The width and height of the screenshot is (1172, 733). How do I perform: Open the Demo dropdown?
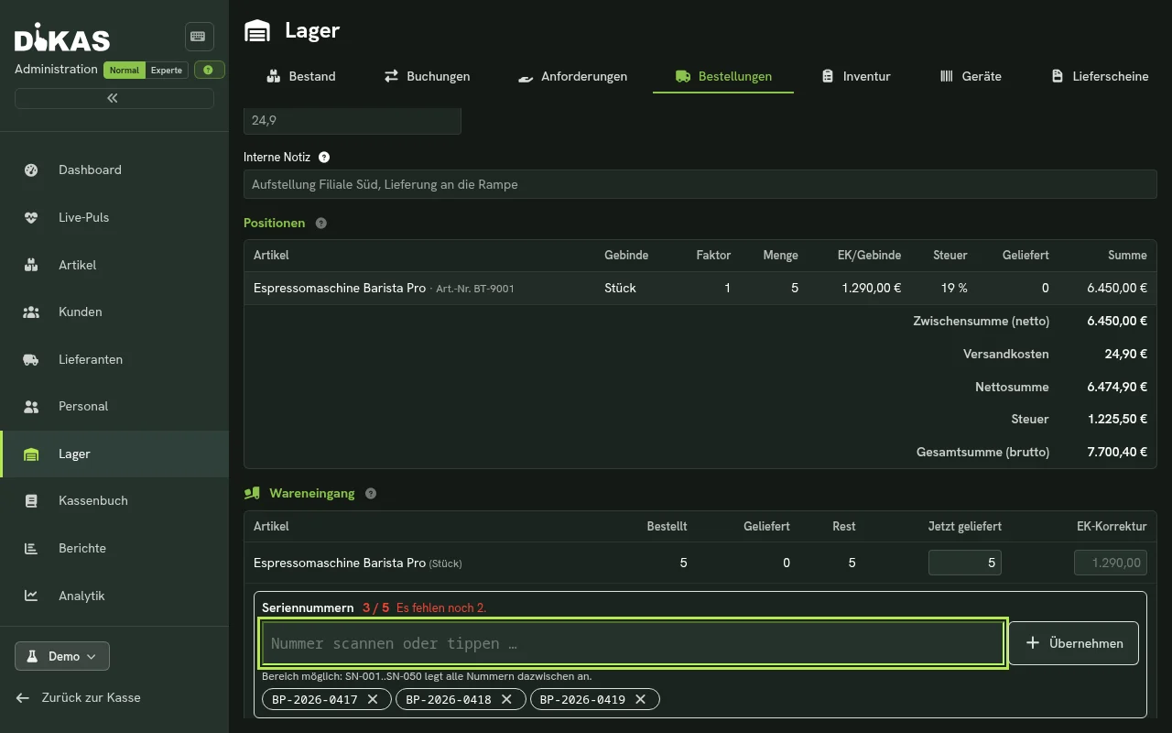(62, 656)
